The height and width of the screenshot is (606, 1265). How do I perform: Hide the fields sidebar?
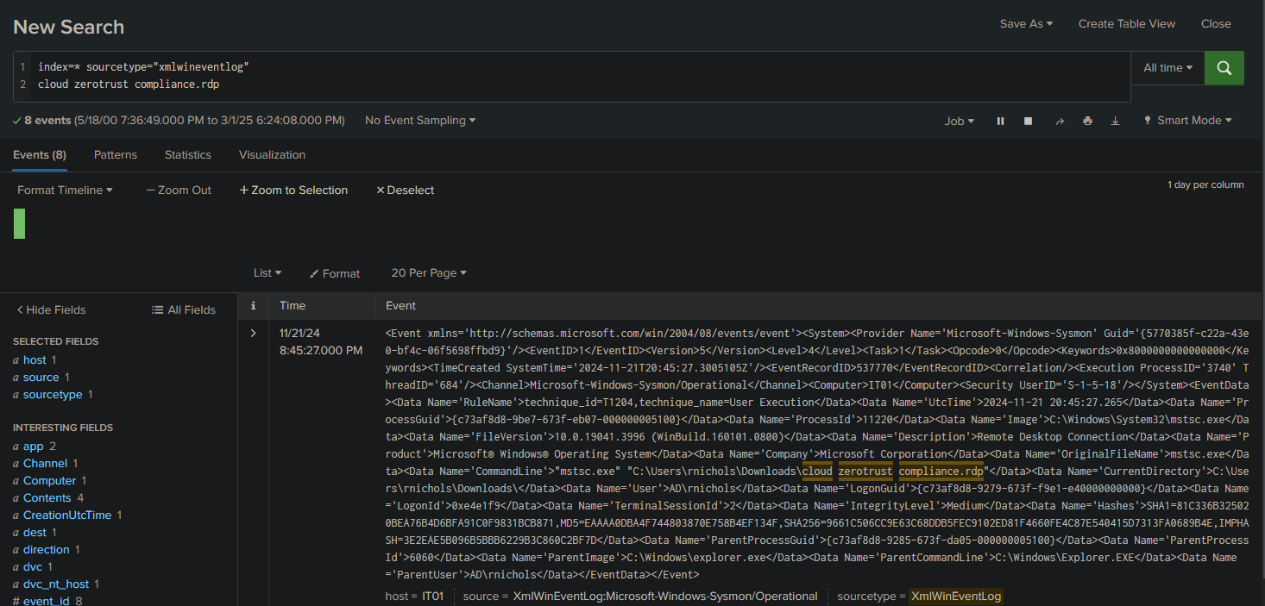coord(52,309)
